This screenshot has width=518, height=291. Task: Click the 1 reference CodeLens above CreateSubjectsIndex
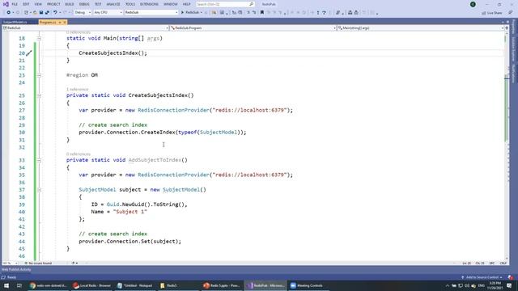click(78, 90)
